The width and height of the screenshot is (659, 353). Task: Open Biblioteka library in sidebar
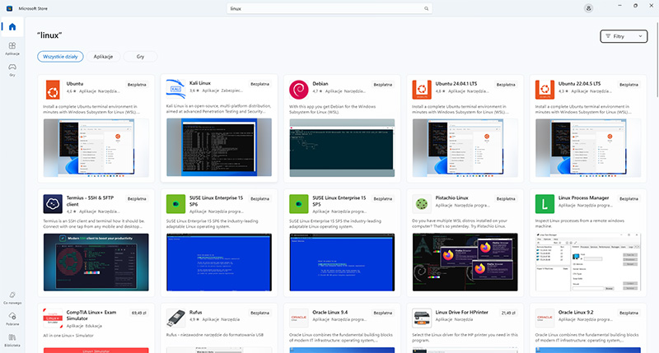point(12,340)
